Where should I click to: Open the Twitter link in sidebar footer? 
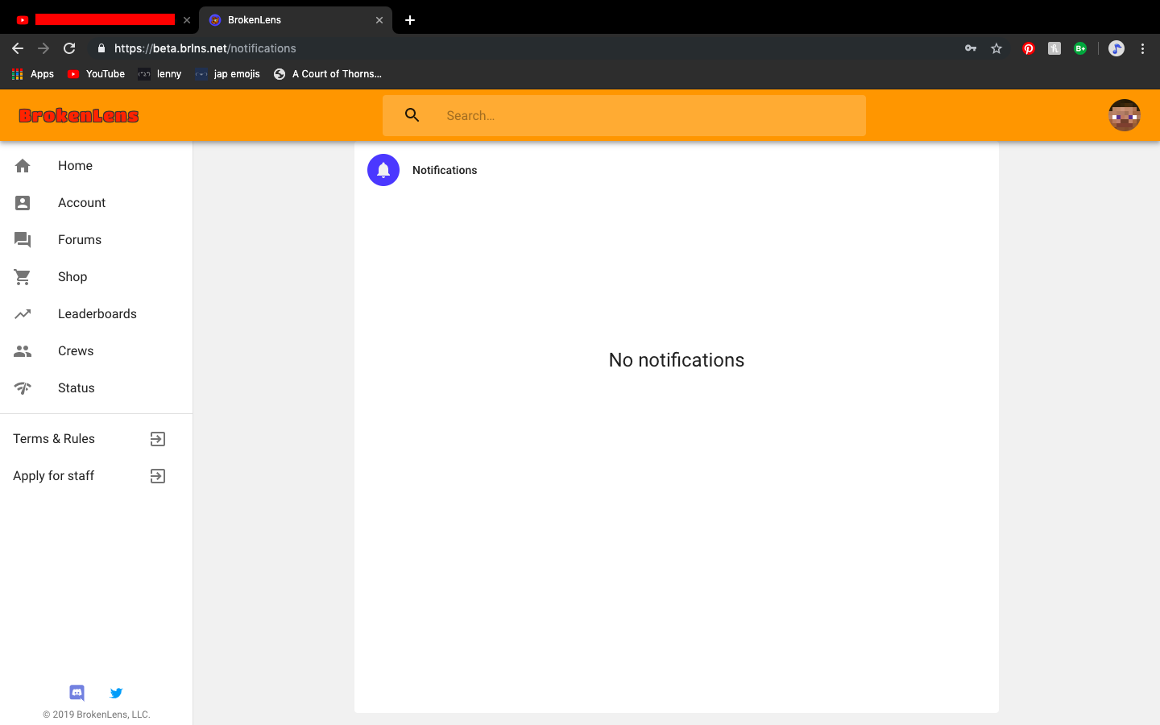tap(116, 693)
